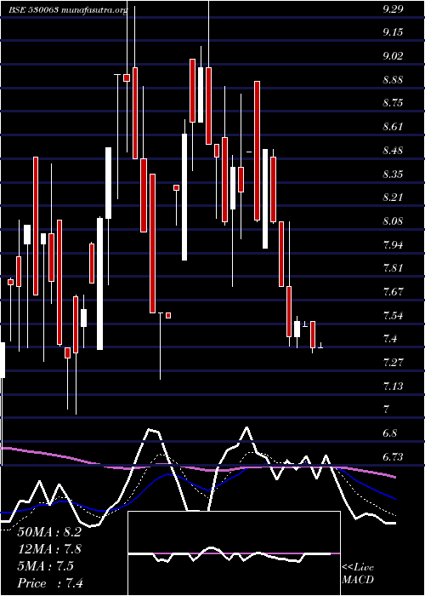425x596 pixels.
Task: Click the <<Live MACD label
Action: pyautogui.click(x=358, y=574)
